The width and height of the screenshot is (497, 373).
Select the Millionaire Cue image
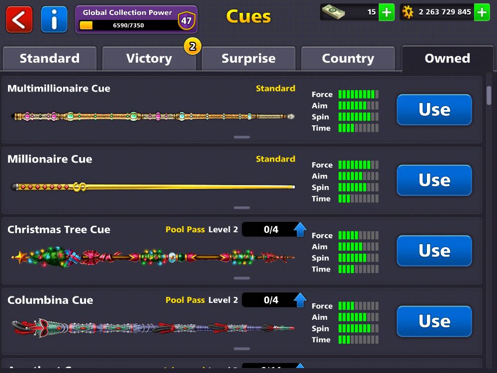pyautogui.click(x=153, y=187)
